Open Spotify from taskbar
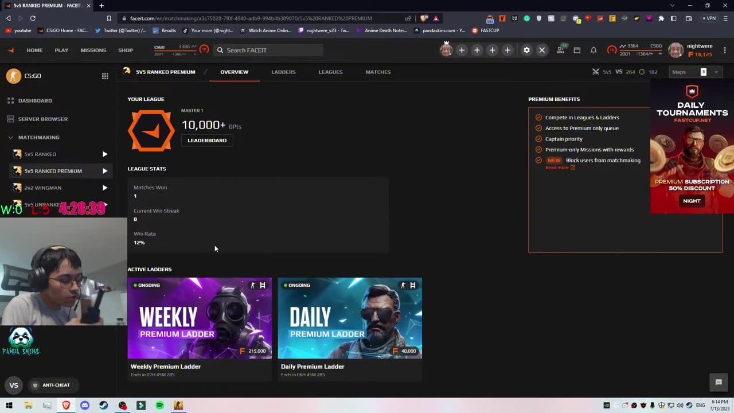The image size is (734, 413). [x=159, y=406]
